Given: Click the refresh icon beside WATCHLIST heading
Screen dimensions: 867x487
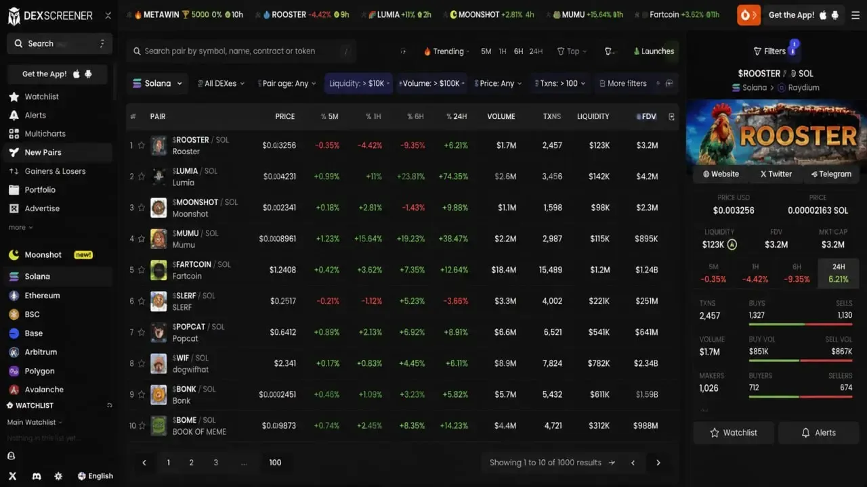Looking at the screenshot, I should pos(109,405).
